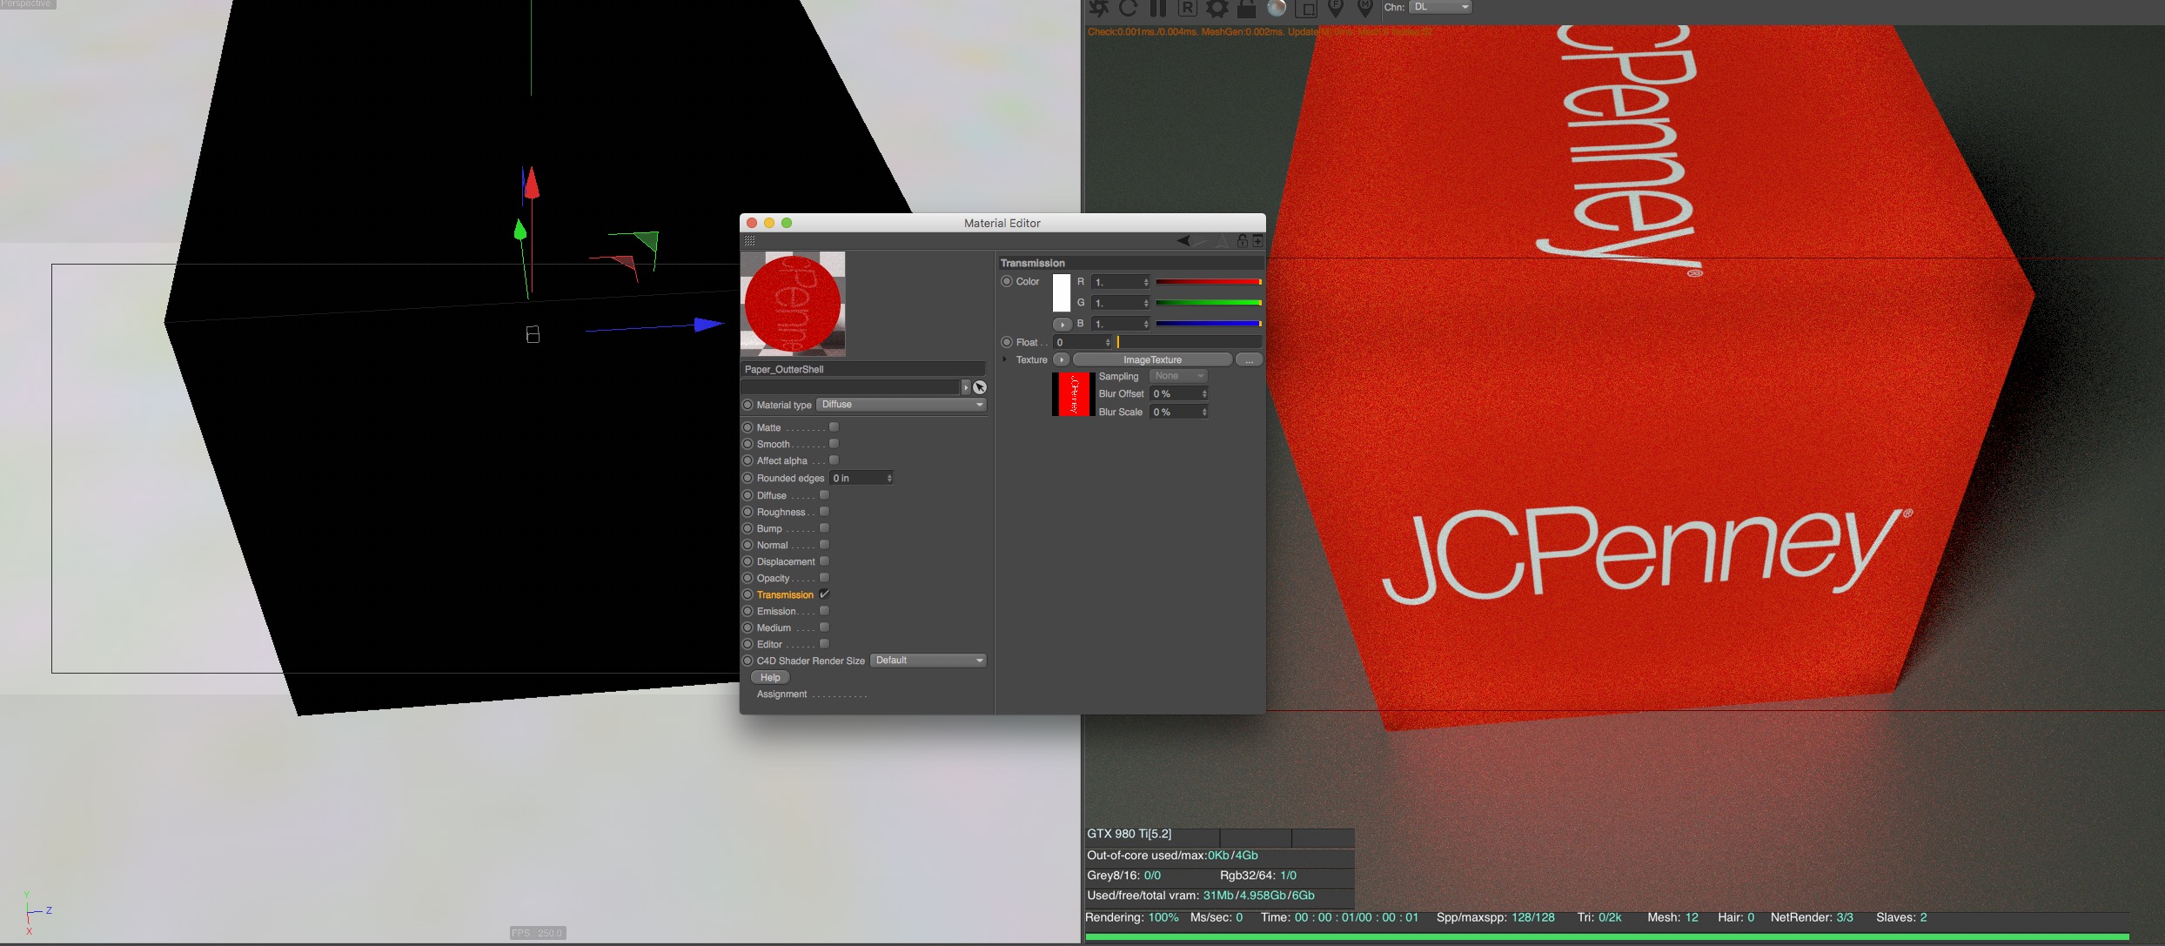Open the C4D Shader Render Size dropdown
Viewport: 2165px width, 946px height.
[x=928, y=661]
